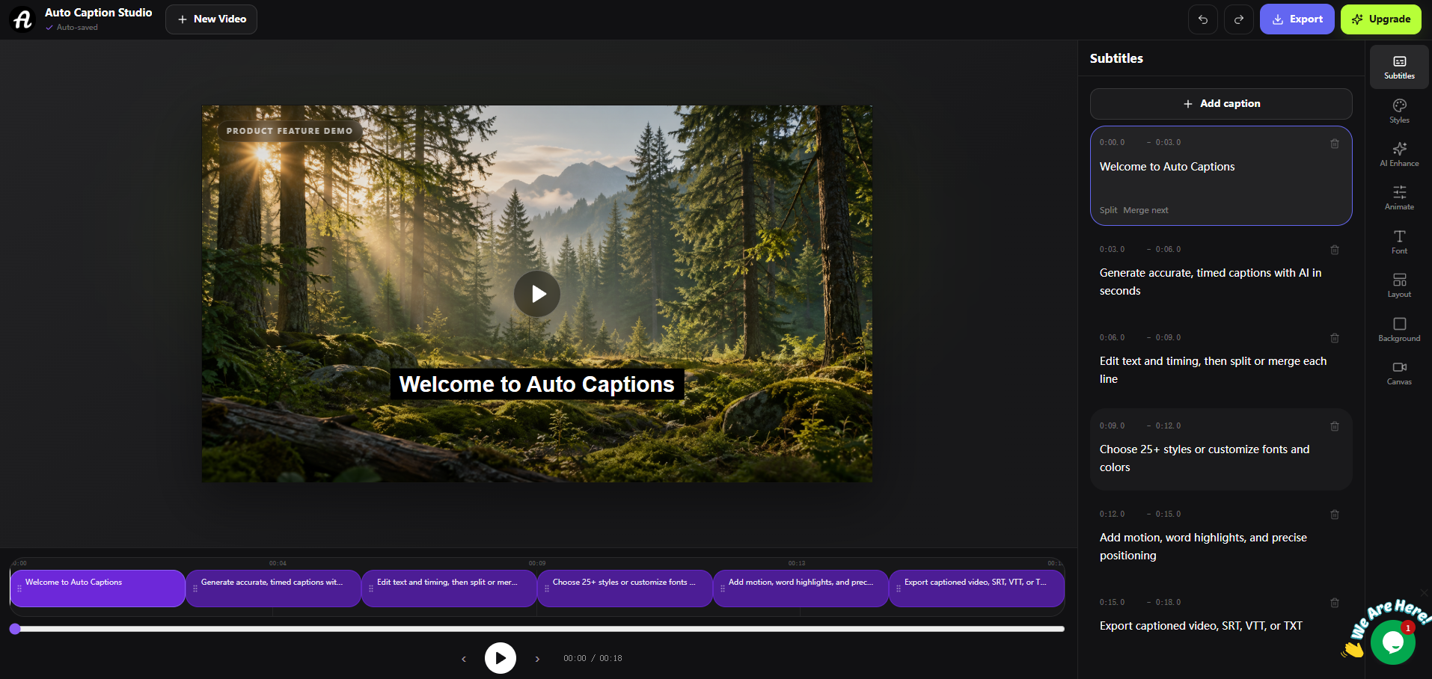Click the 0:12.0 end time of fourth caption

click(1168, 425)
